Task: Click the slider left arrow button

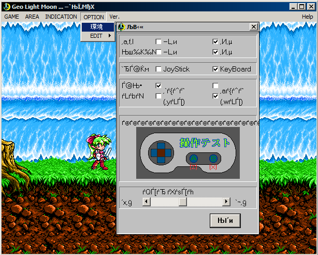Action: (x=147, y=202)
